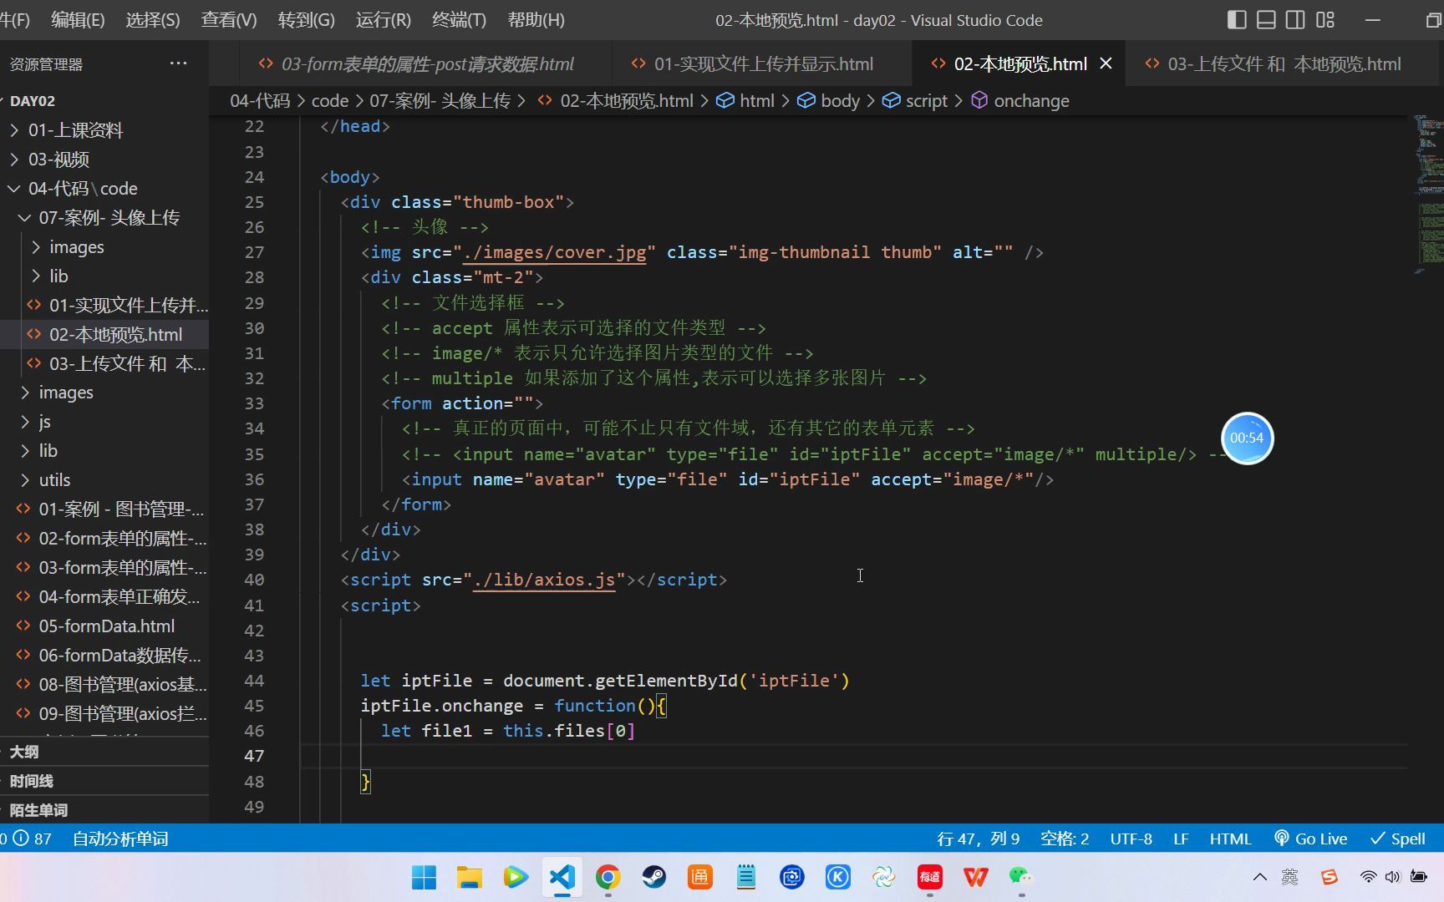Open Windows Start button
This screenshot has height=902, width=1444.
click(424, 877)
